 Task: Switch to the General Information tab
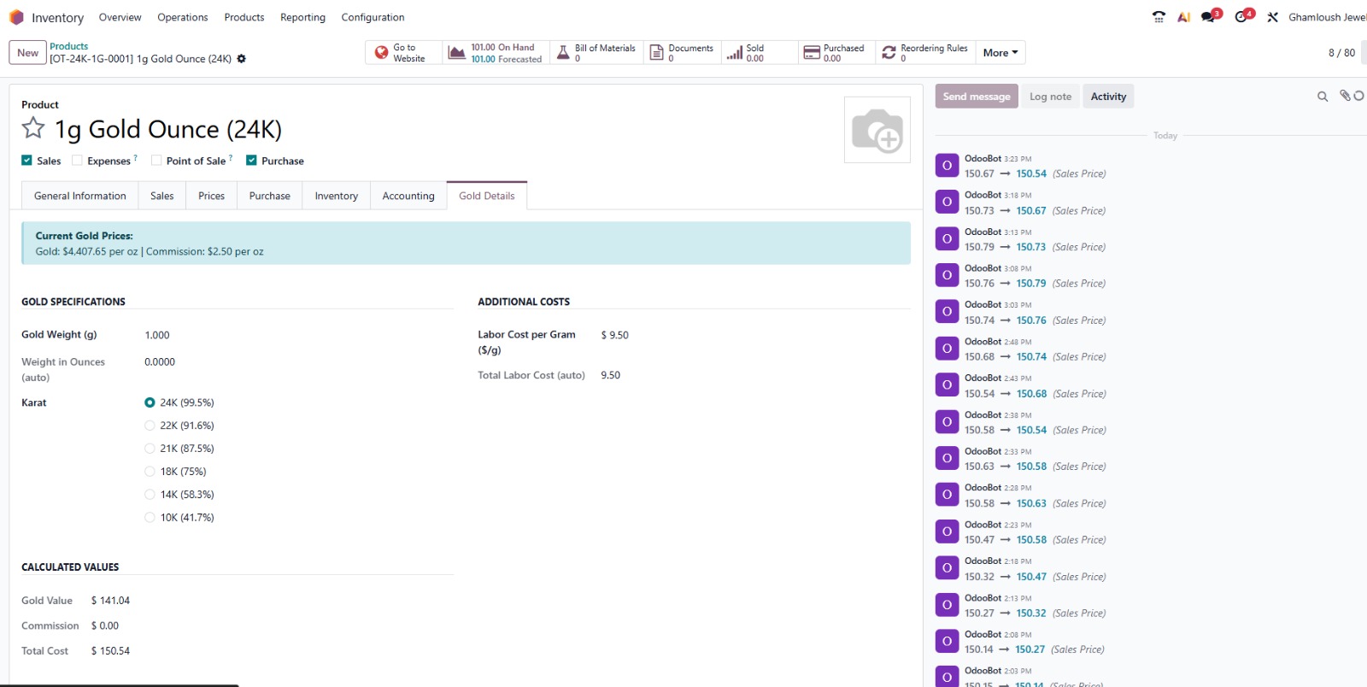point(79,196)
